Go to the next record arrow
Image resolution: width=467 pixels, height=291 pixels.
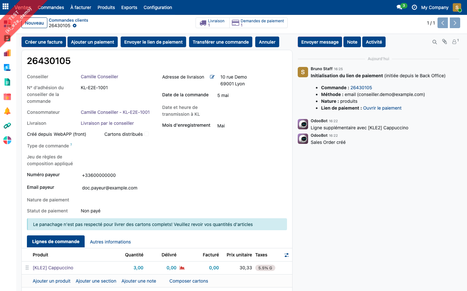point(455,23)
